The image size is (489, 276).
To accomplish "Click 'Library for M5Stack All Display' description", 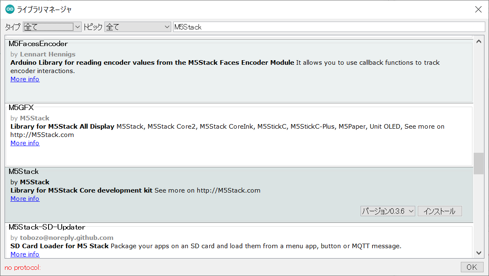I will [63, 127].
